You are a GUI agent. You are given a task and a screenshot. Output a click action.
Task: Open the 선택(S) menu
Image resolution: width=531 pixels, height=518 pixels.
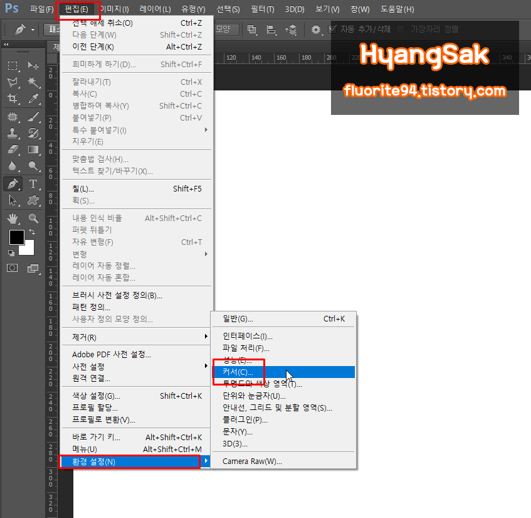click(228, 9)
